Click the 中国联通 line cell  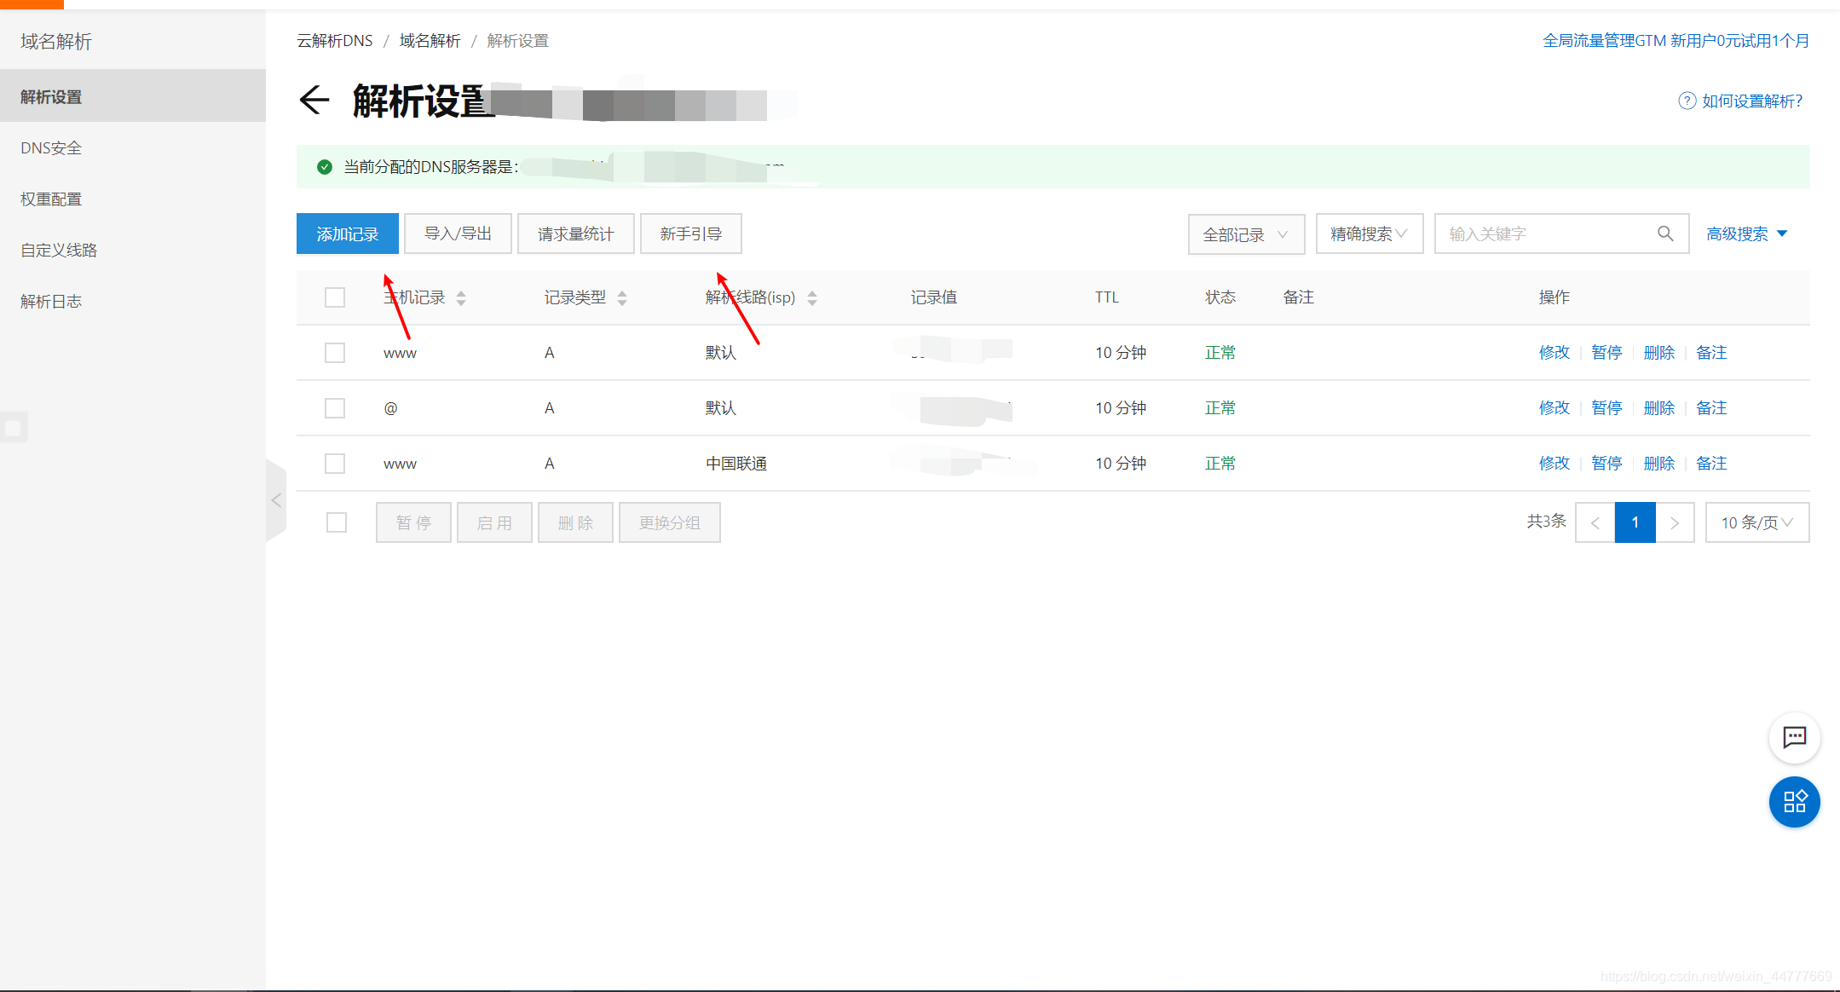pyautogui.click(x=736, y=464)
